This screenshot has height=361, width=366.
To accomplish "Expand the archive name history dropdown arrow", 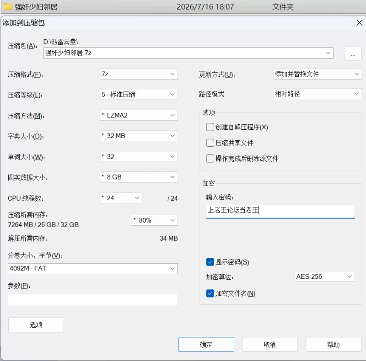I will point(328,53).
